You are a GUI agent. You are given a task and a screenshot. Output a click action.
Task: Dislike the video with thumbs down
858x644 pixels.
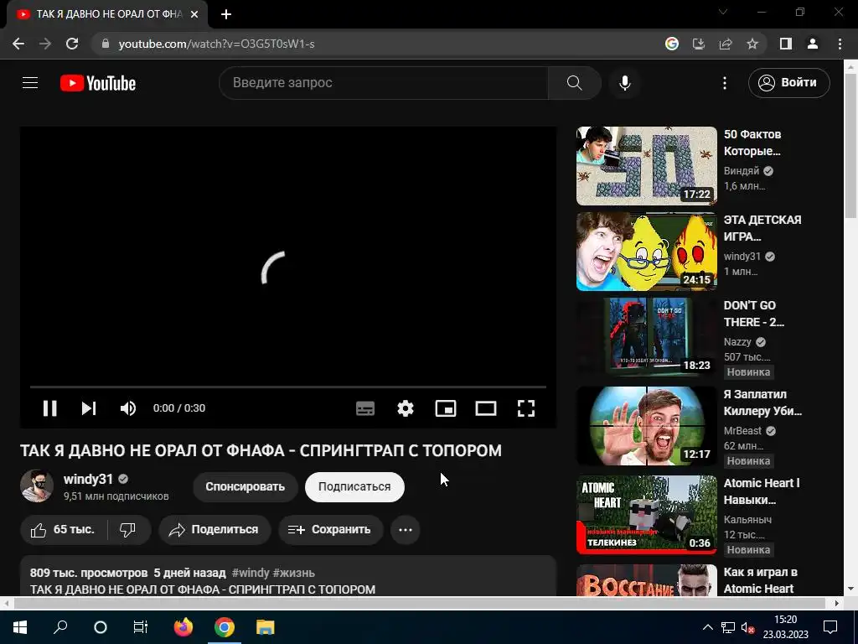point(127,530)
